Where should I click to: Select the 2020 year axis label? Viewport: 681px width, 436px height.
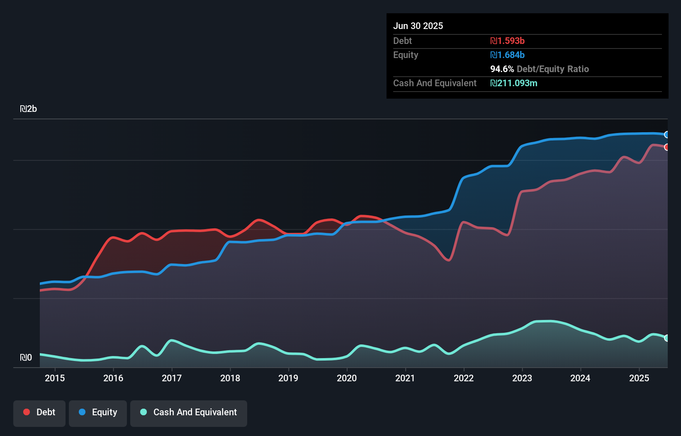tap(347, 378)
